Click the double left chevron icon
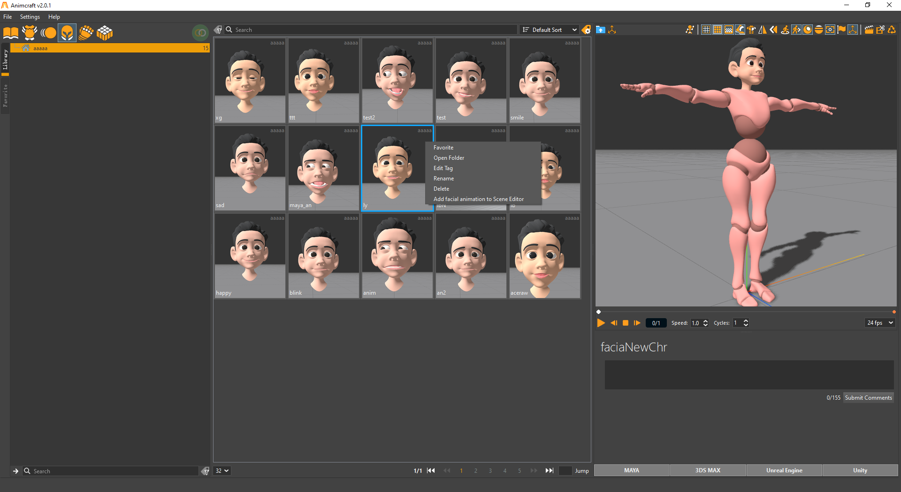901x492 pixels. click(773, 30)
